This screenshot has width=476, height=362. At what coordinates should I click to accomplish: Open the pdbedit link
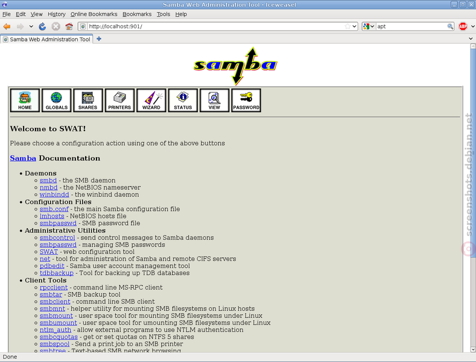pos(52,265)
